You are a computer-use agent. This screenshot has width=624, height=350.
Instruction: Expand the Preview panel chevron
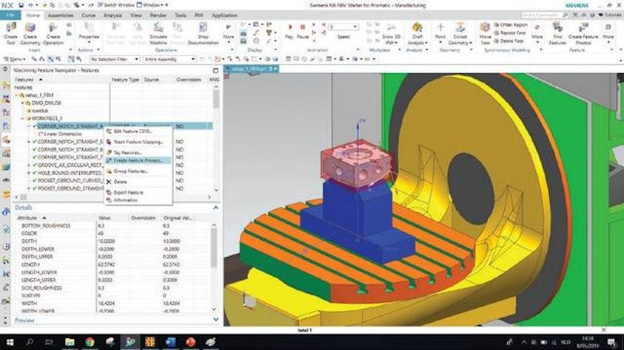[215, 320]
